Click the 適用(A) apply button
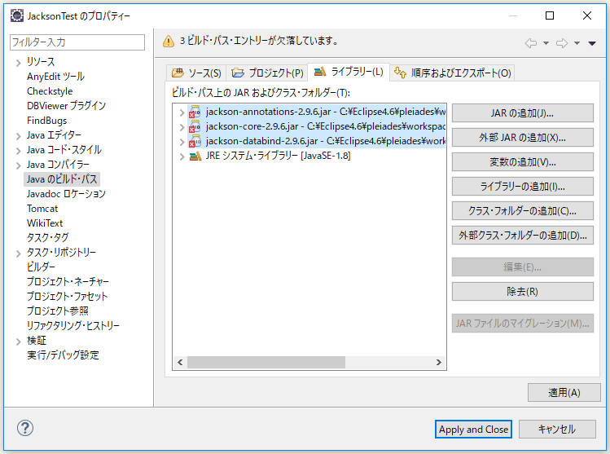 point(564,393)
